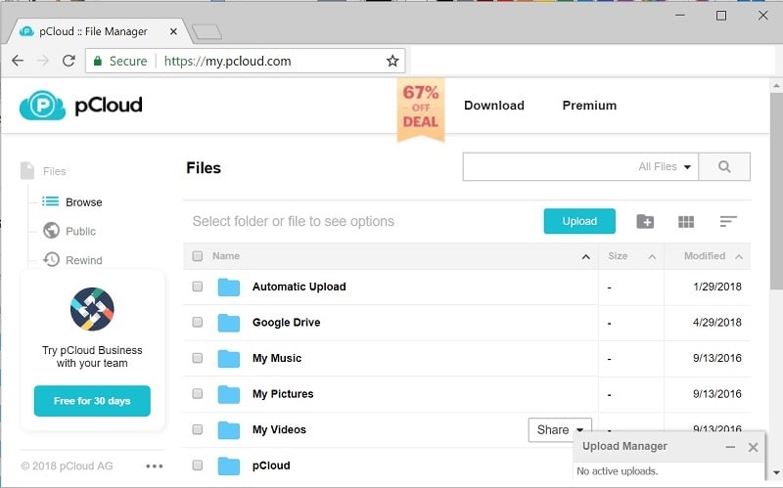The image size is (783, 488).
Task: Bookmark page with the star icon
Action: click(392, 61)
